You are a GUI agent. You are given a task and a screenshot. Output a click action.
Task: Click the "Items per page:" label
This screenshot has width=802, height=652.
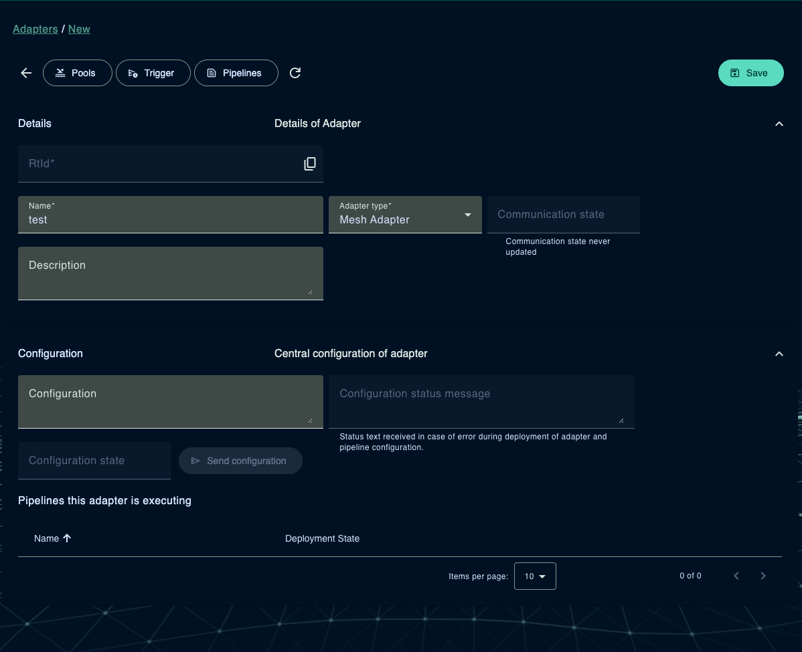click(x=478, y=576)
